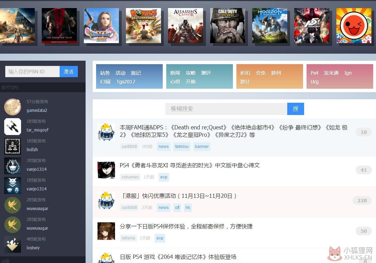Focus the 输入你的PSN ID field
The width and height of the screenshot is (376, 263).
(32, 72)
